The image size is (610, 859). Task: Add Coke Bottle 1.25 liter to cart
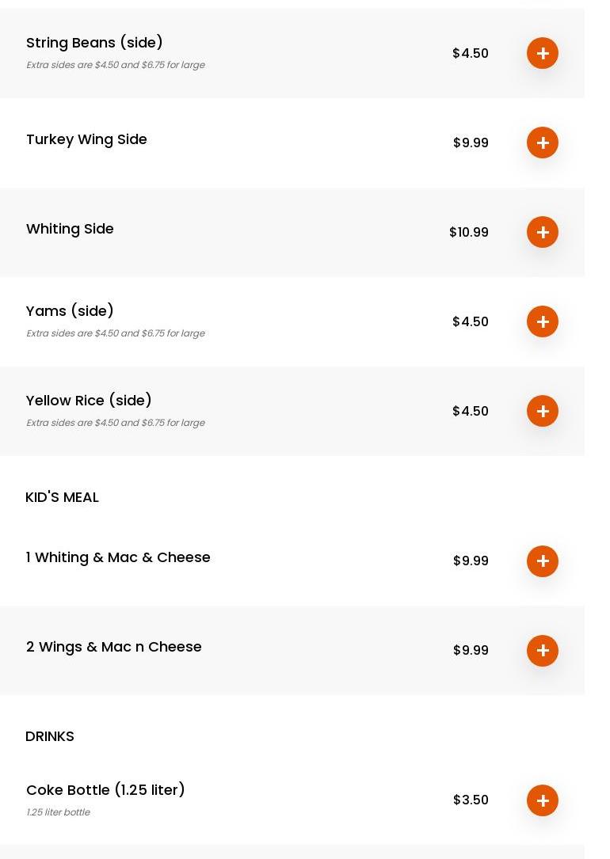point(543,800)
